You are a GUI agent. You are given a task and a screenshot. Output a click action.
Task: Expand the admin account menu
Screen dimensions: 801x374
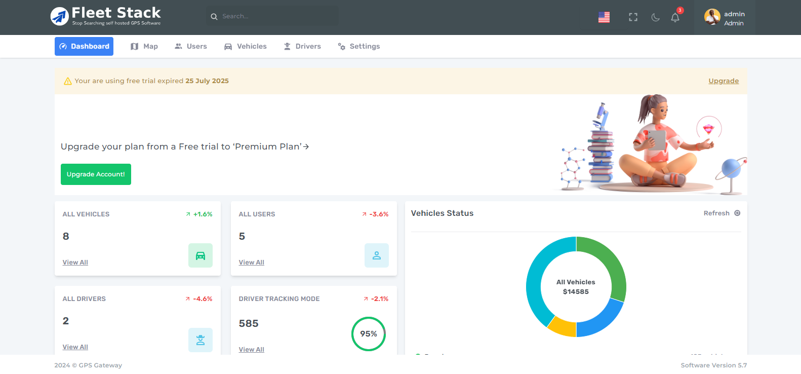[x=734, y=18]
